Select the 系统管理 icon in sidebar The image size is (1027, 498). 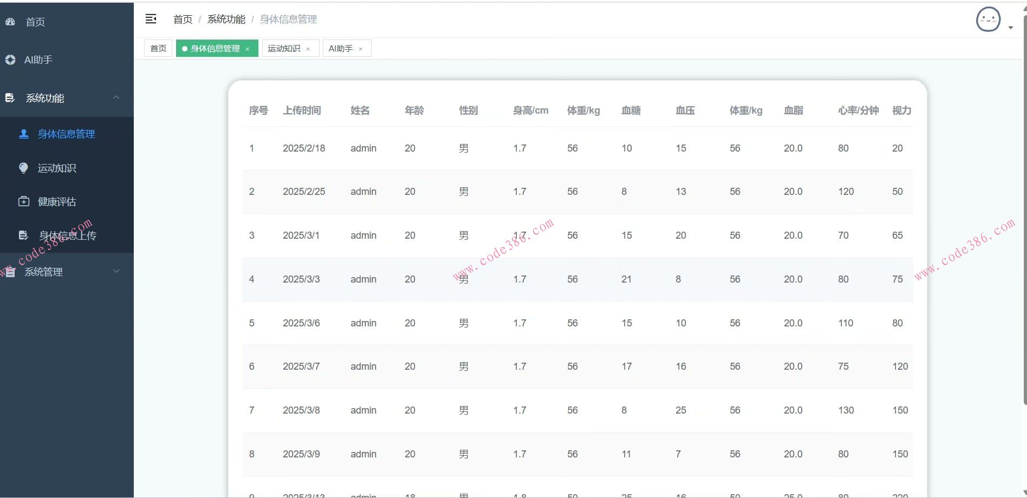10,272
